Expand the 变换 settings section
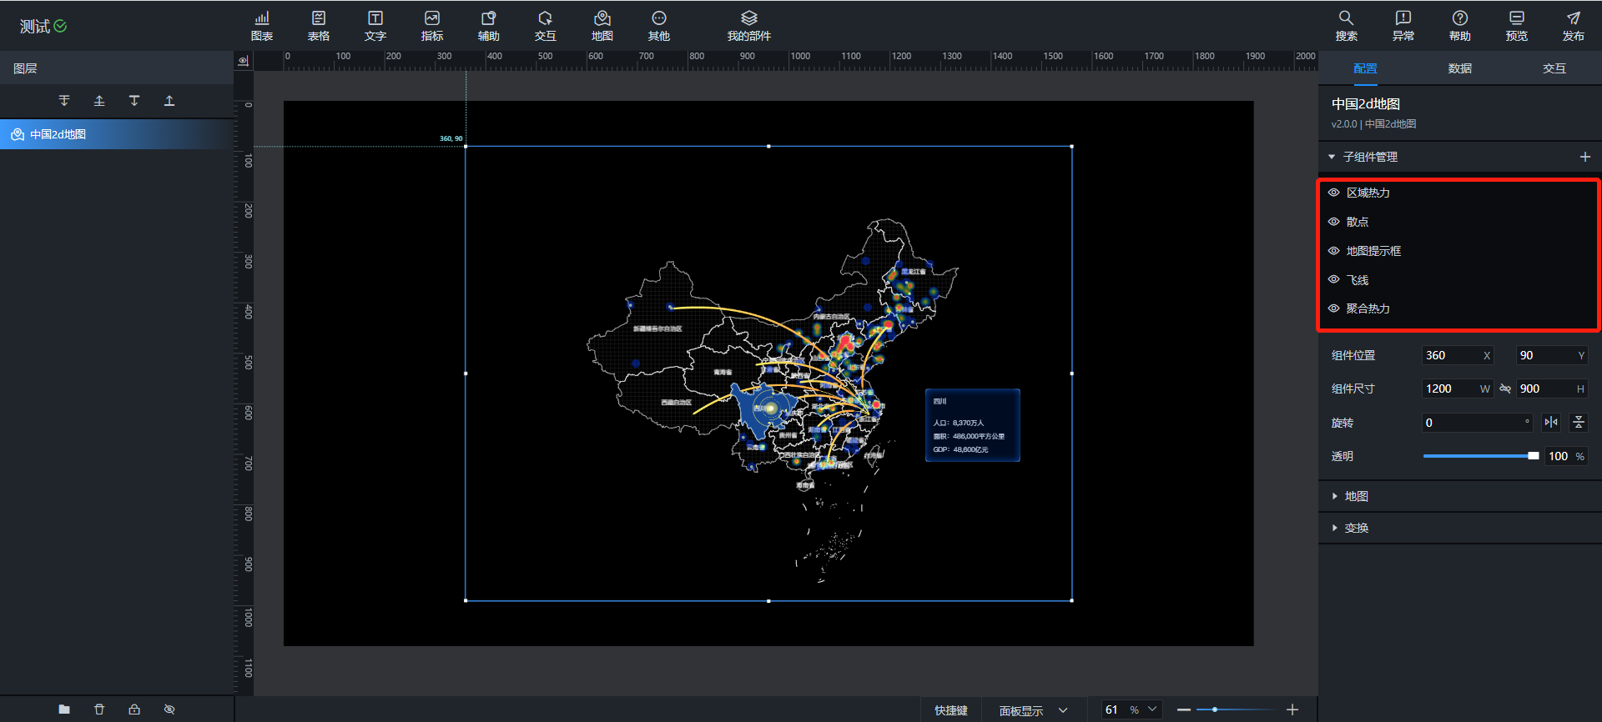 coord(1355,528)
